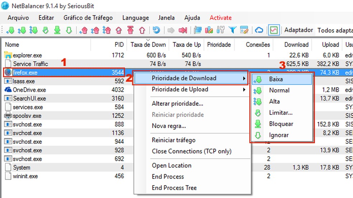Select the SearchUI.exe row

pos(67,98)
